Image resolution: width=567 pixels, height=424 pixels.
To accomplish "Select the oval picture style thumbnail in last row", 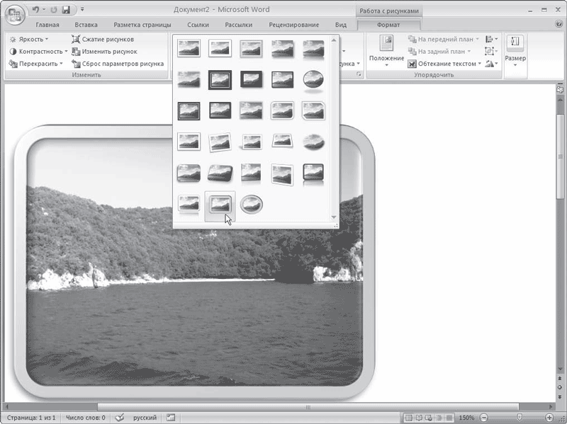I will point(252,204).
